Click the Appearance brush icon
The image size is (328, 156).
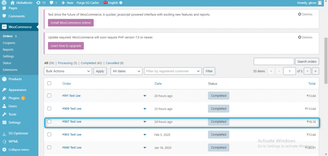click(4, 90)
